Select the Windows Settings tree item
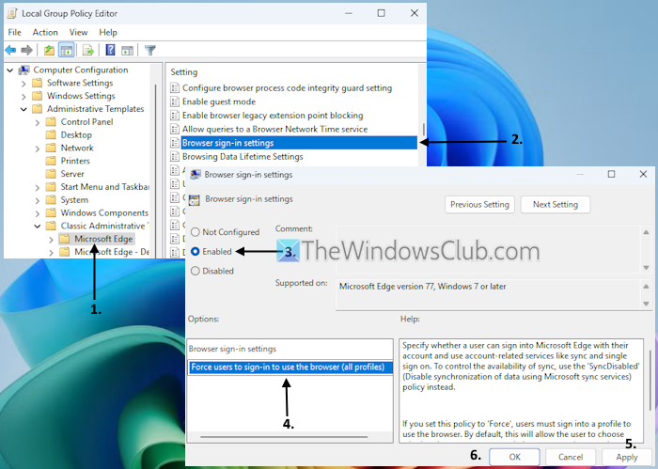The height and width of the screenshot is (469, 658). point(81,96)
